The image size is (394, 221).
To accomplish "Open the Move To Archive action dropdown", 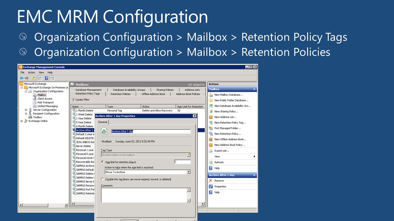I will pos(189,172).
